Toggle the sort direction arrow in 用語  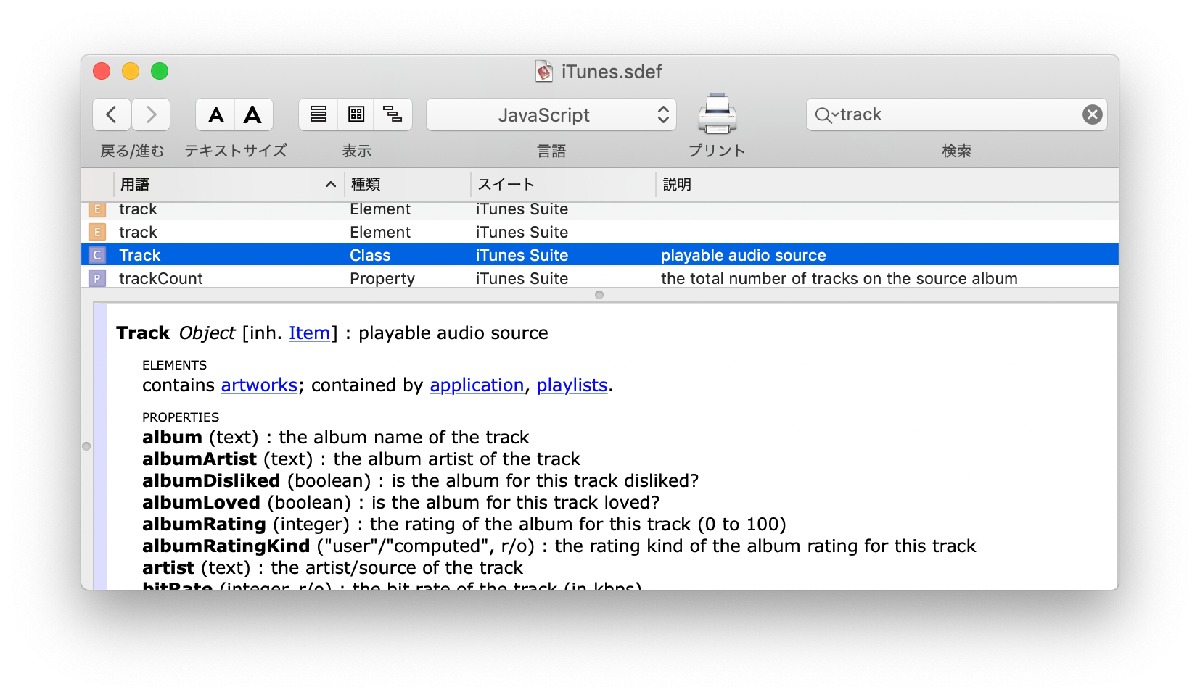pyautogui.click(x=331, y=185)
